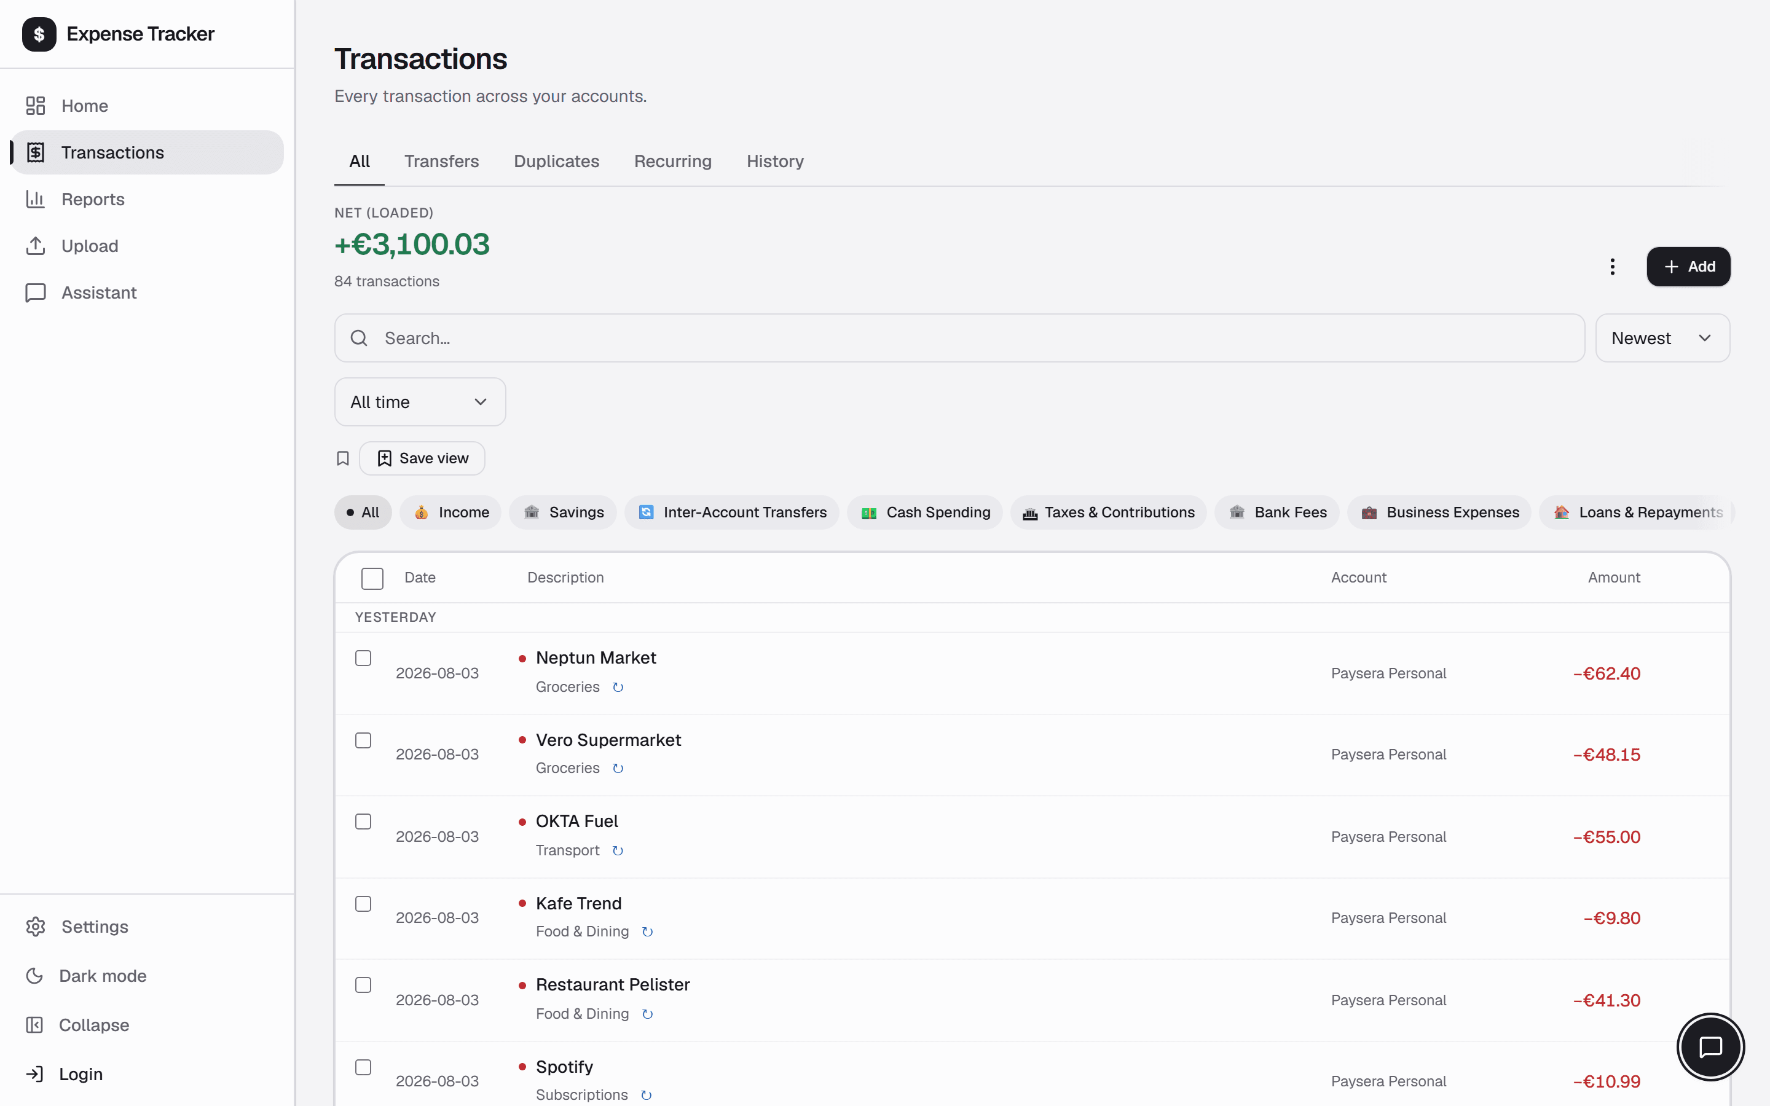Filter by Taxes & Contributions chip

[x=1109, y=513]
